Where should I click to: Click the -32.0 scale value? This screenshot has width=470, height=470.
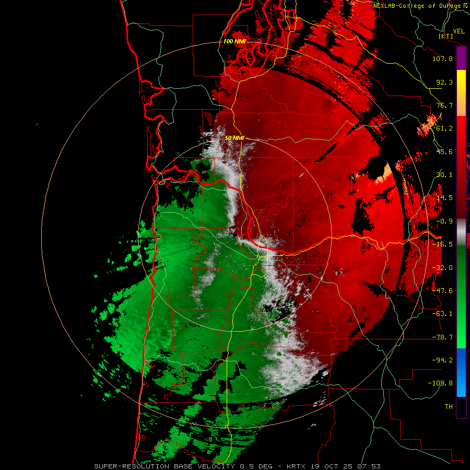pyautogui.click(x=442, y=268)
